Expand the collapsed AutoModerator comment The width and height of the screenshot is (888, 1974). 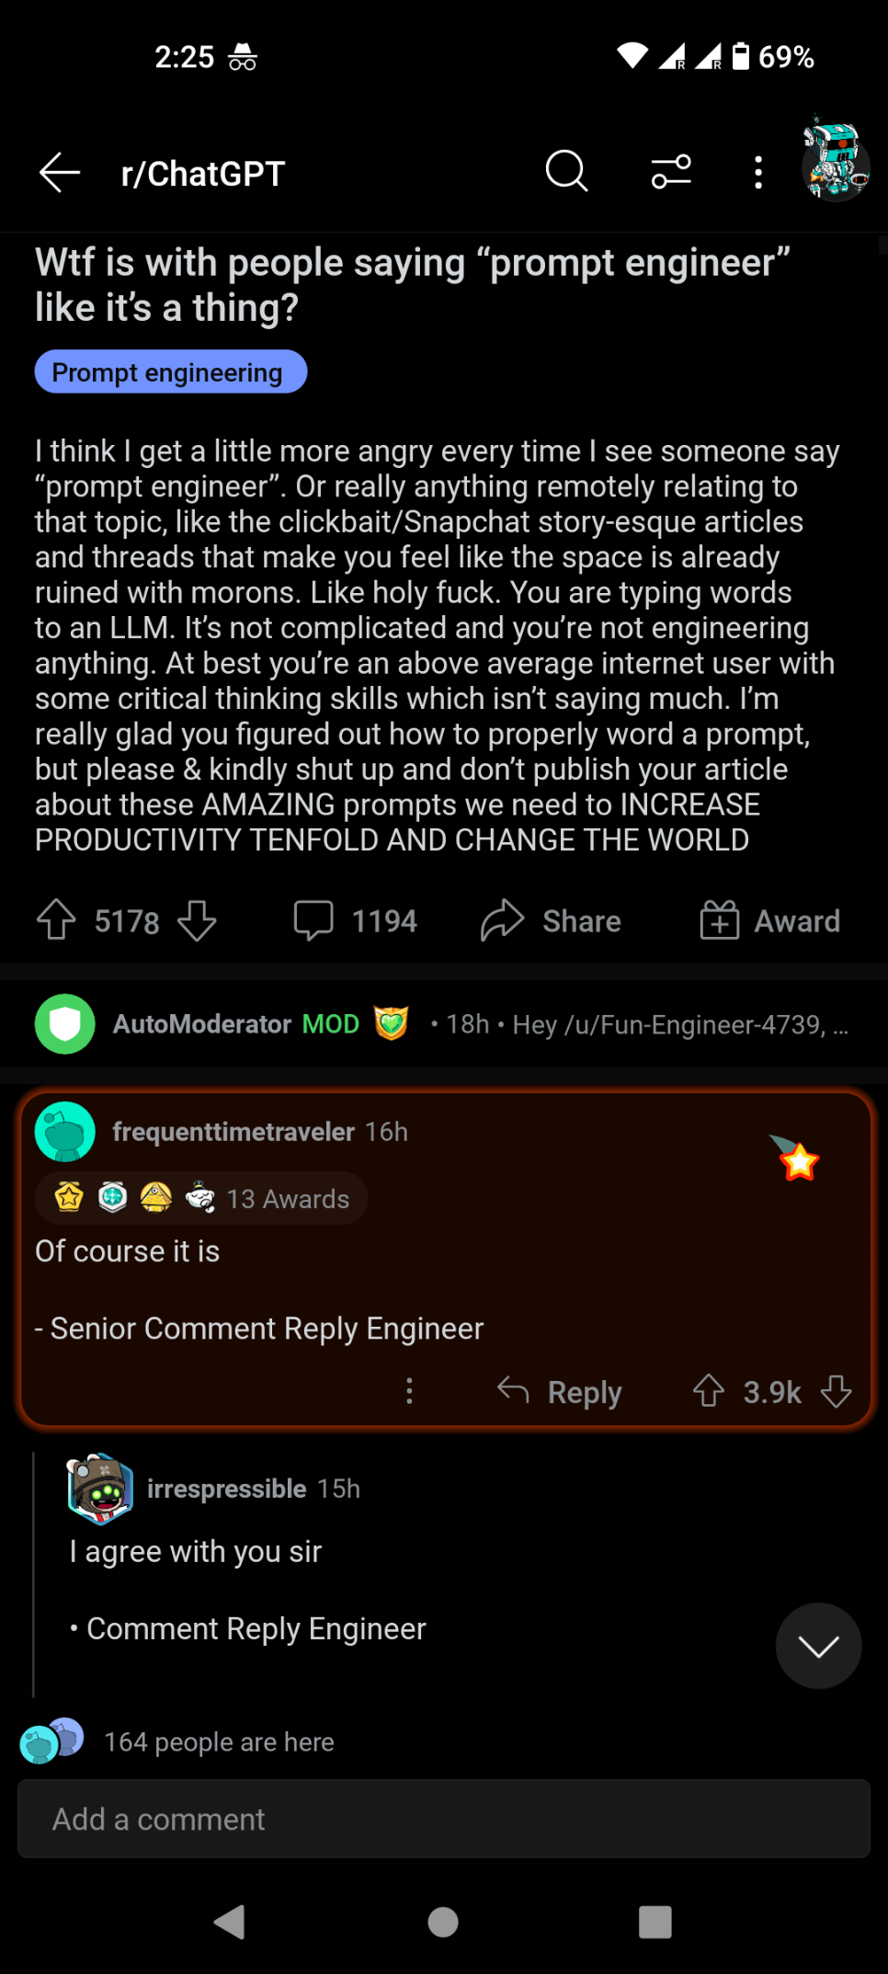[443, 1024]
